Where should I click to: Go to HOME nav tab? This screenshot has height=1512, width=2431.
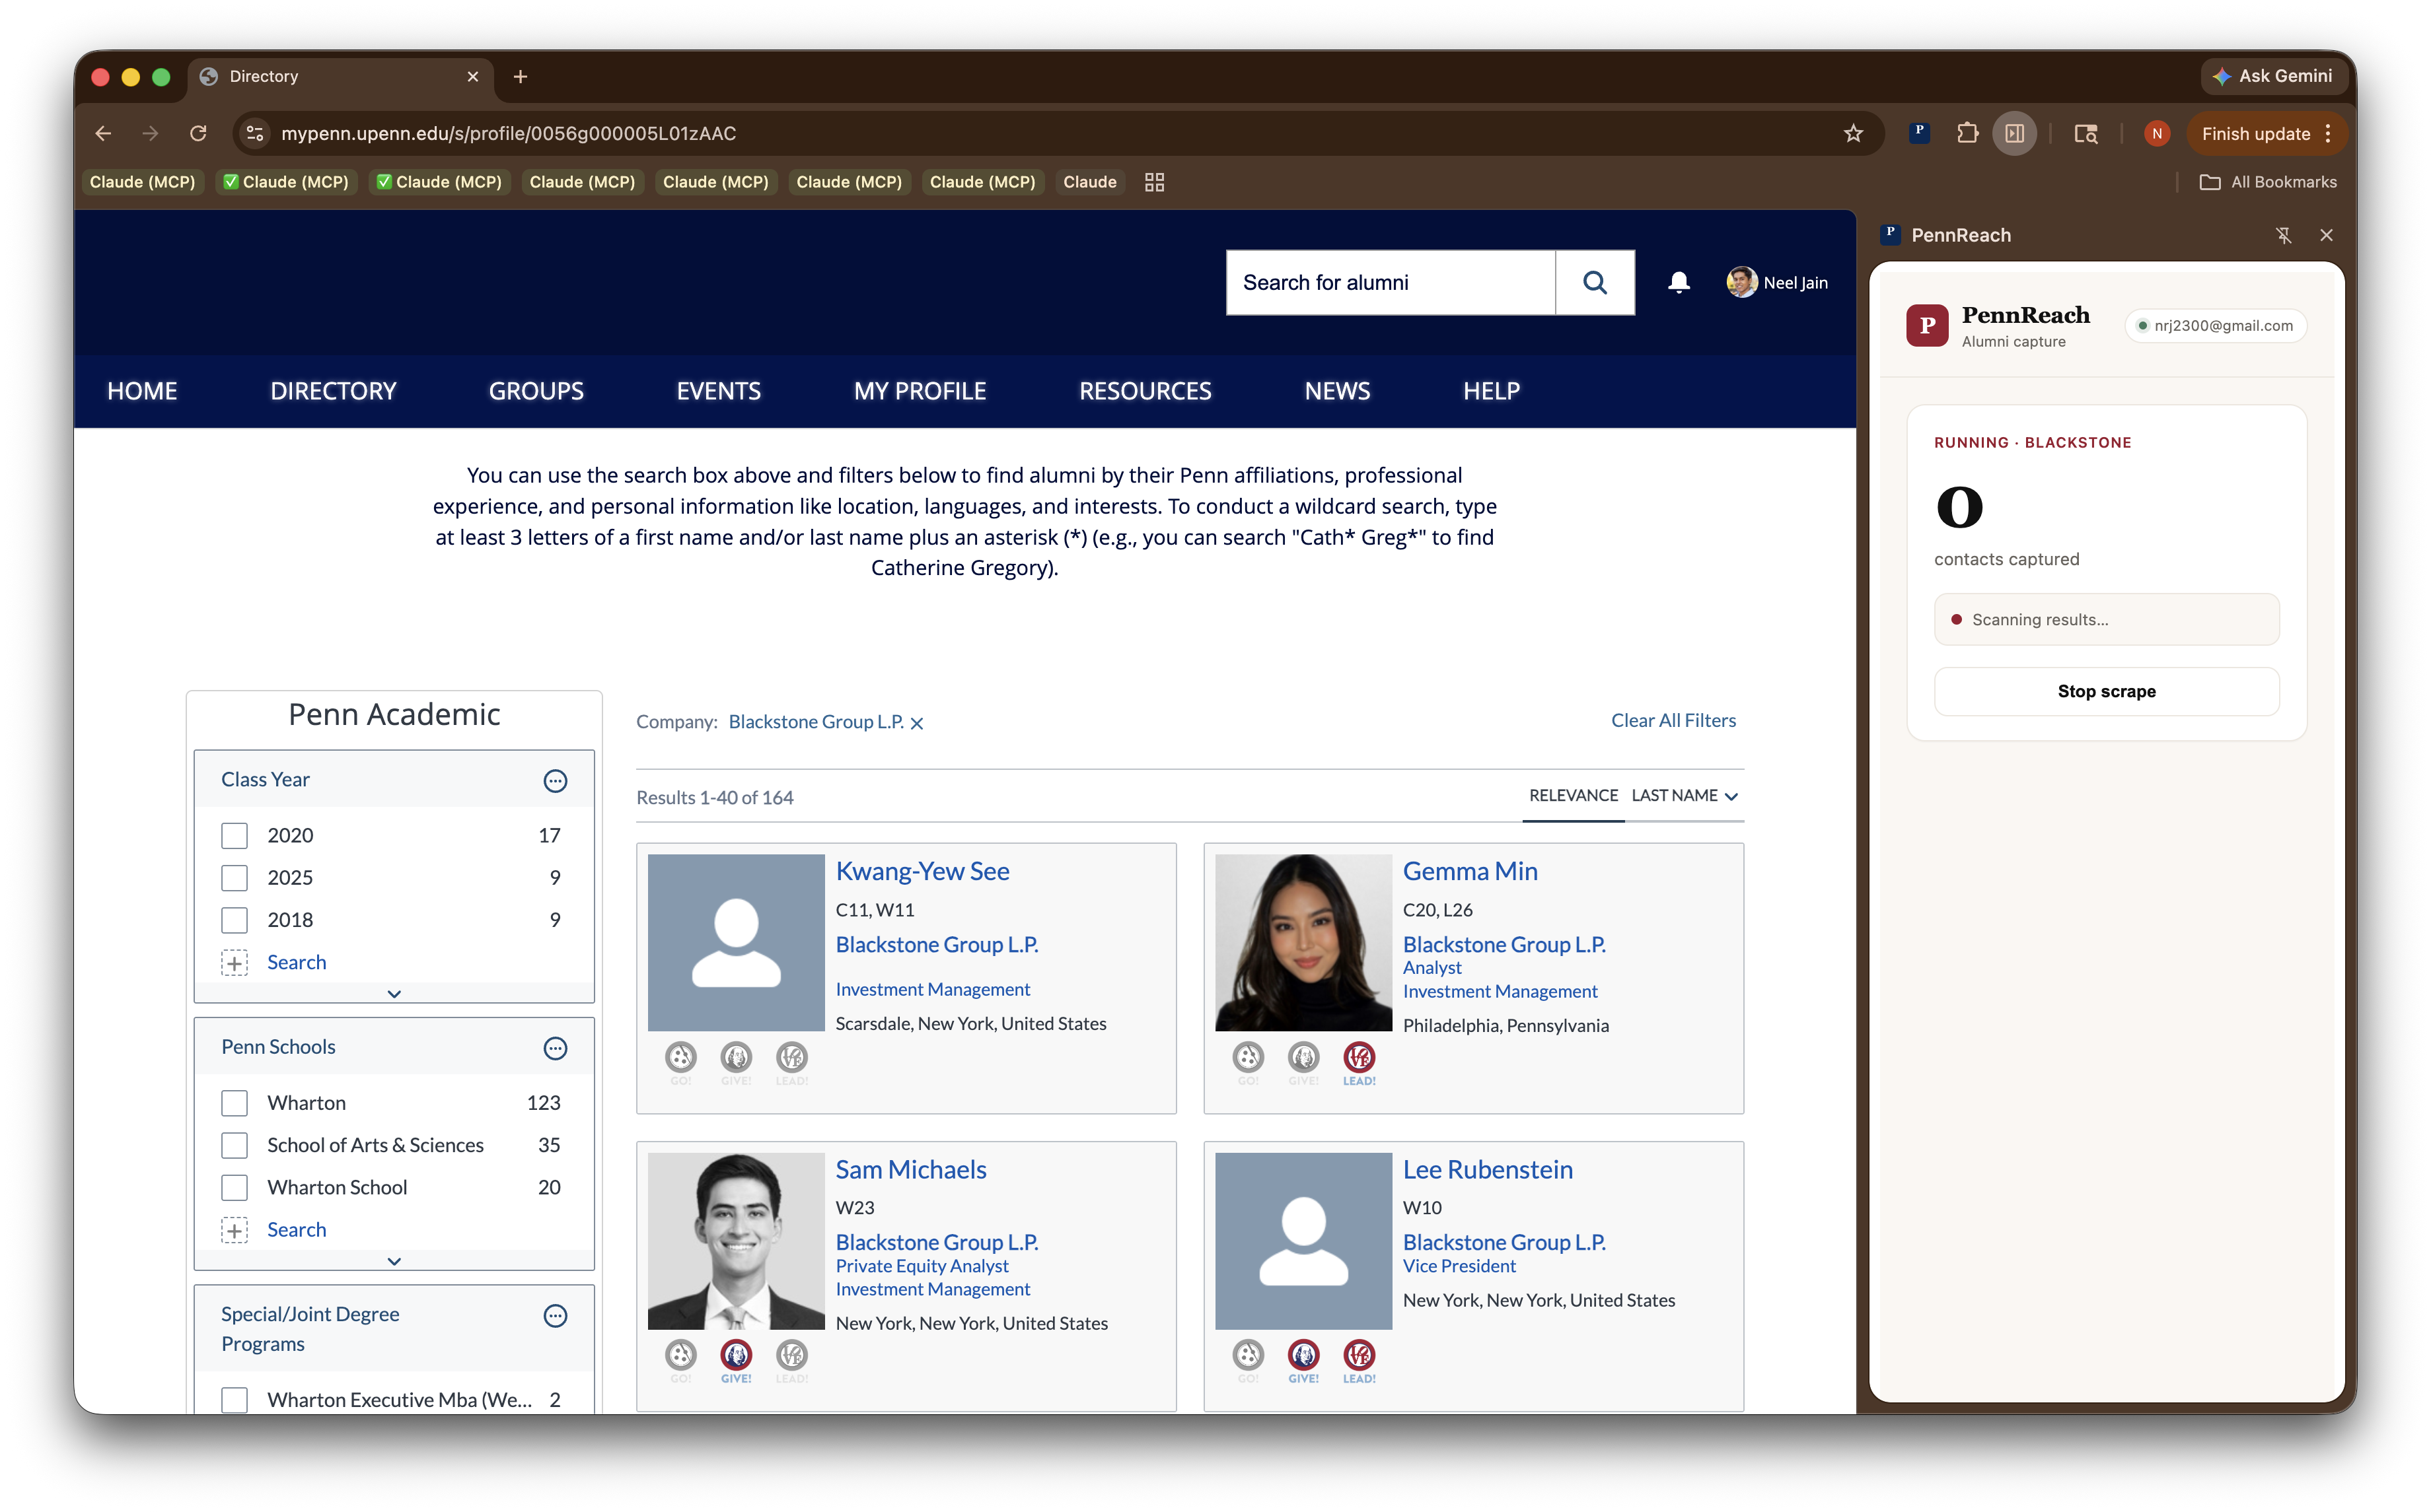142,391
